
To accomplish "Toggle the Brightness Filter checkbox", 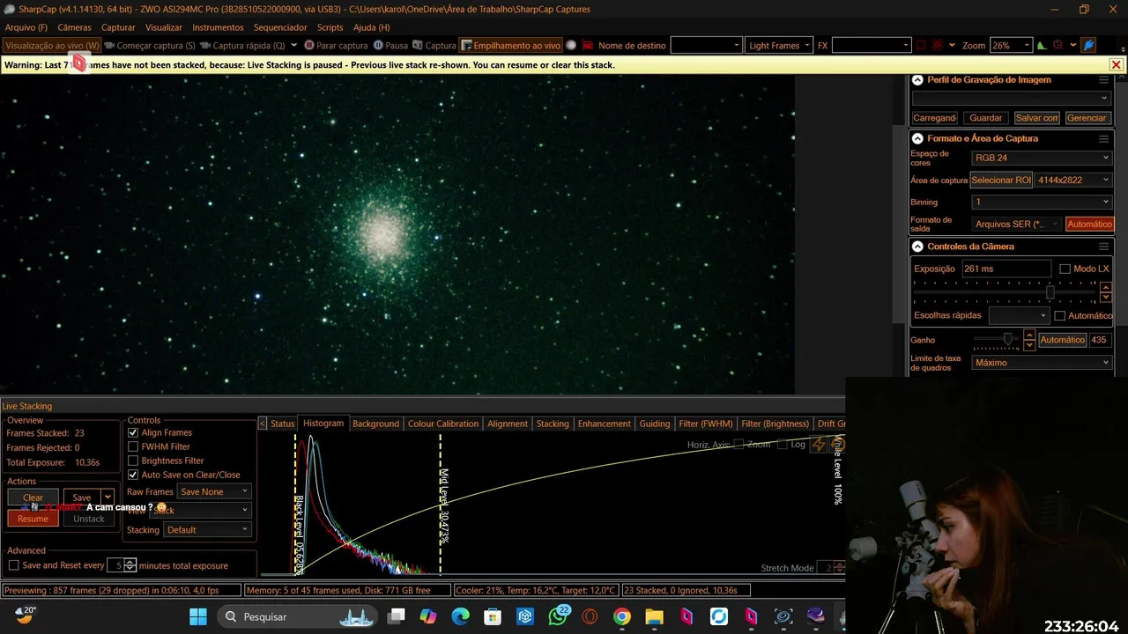I will [133, 461].
